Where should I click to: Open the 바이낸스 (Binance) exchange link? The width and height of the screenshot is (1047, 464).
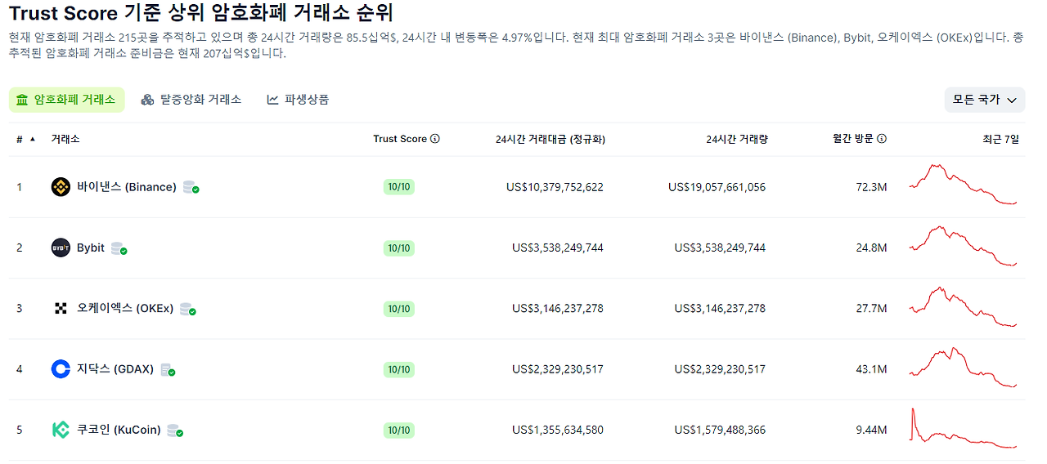(127, 187)
